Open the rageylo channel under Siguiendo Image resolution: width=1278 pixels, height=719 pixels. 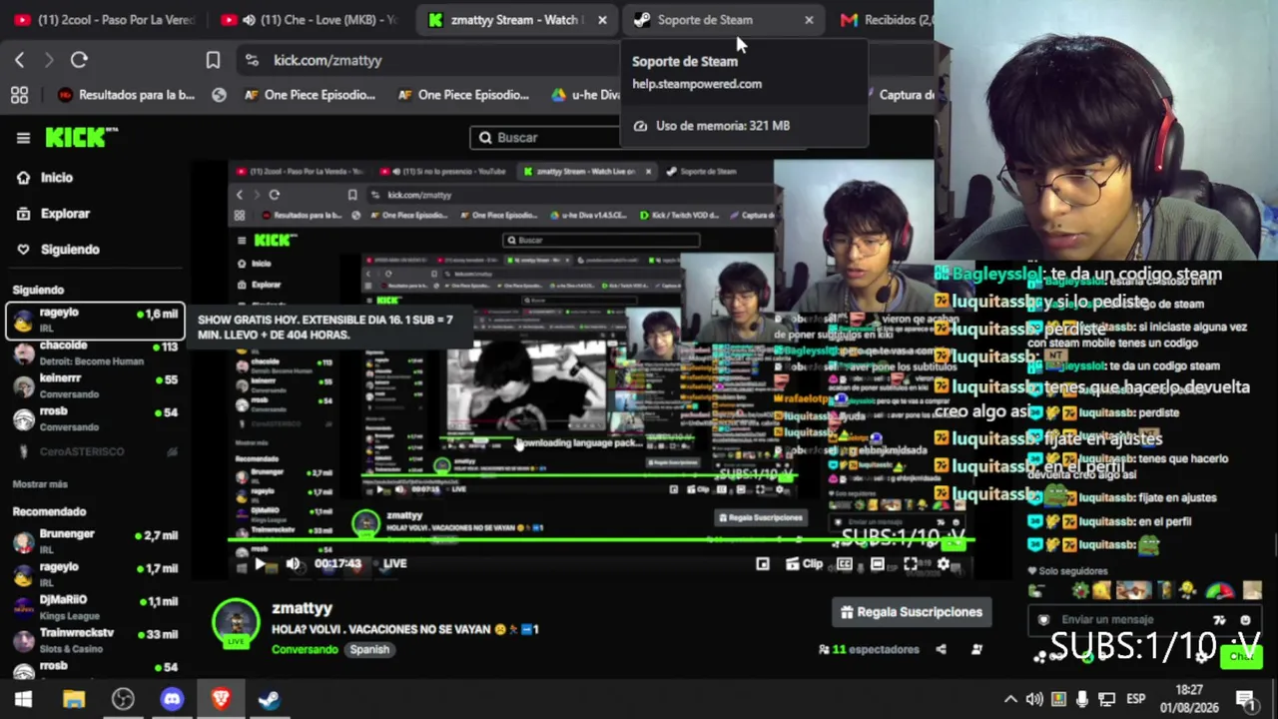coord(96,320)
